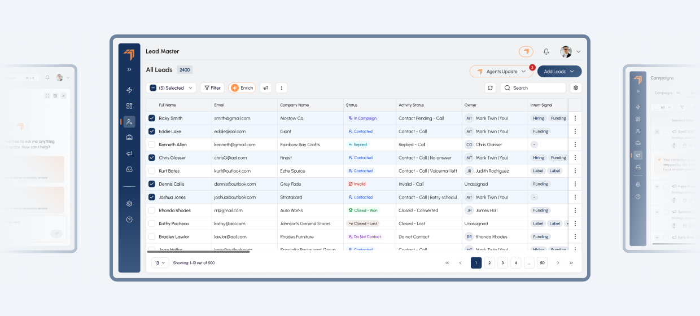This screenshot has height=316, width=700.
Task: Open the rows-per-page 13 dropdown
Action: [x=160, y=263]
